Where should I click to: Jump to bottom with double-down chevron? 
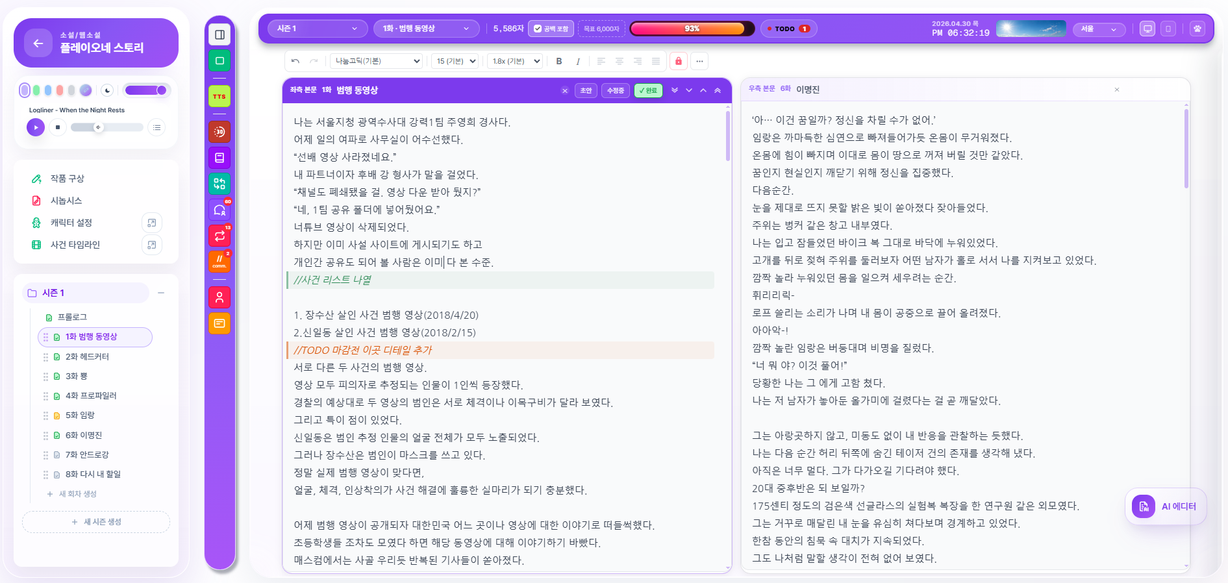point(675,90)
